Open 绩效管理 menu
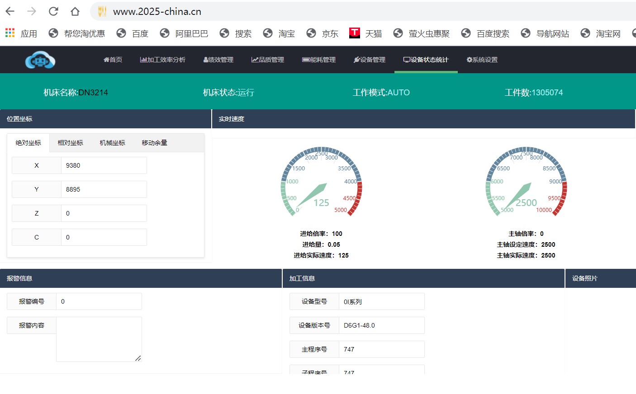Image resolution: width=636 pixels, height=394 pixels. pyautogui.click(x=218, y=60)
